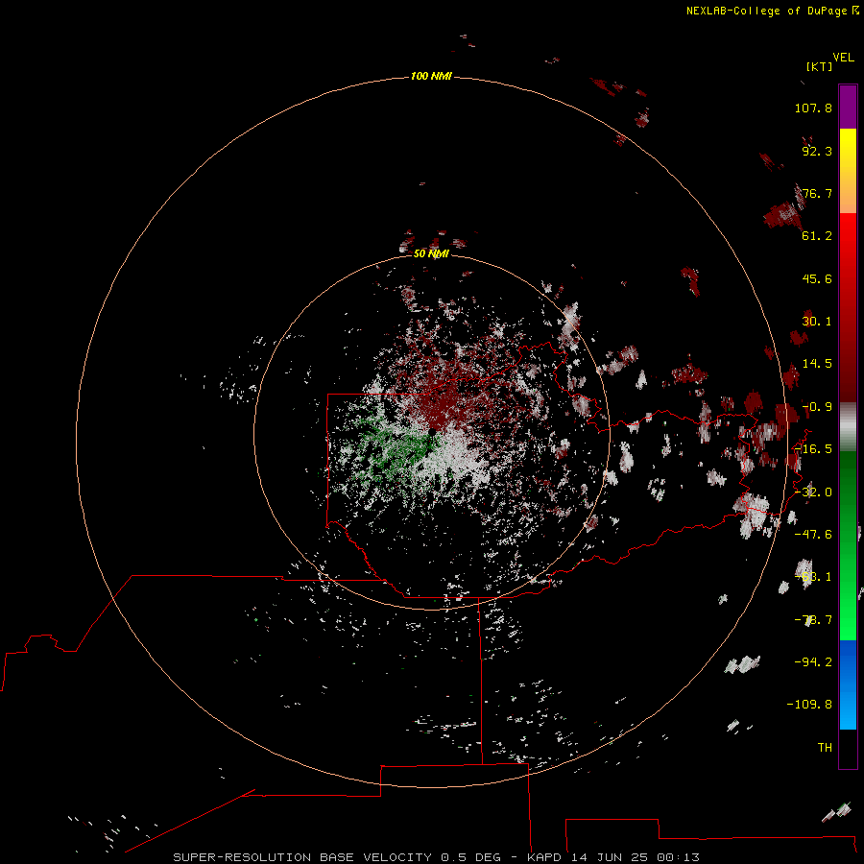Screen dimensions: 864x864
Task: Click the [KT] units label
Action: [x=819, y=66]
